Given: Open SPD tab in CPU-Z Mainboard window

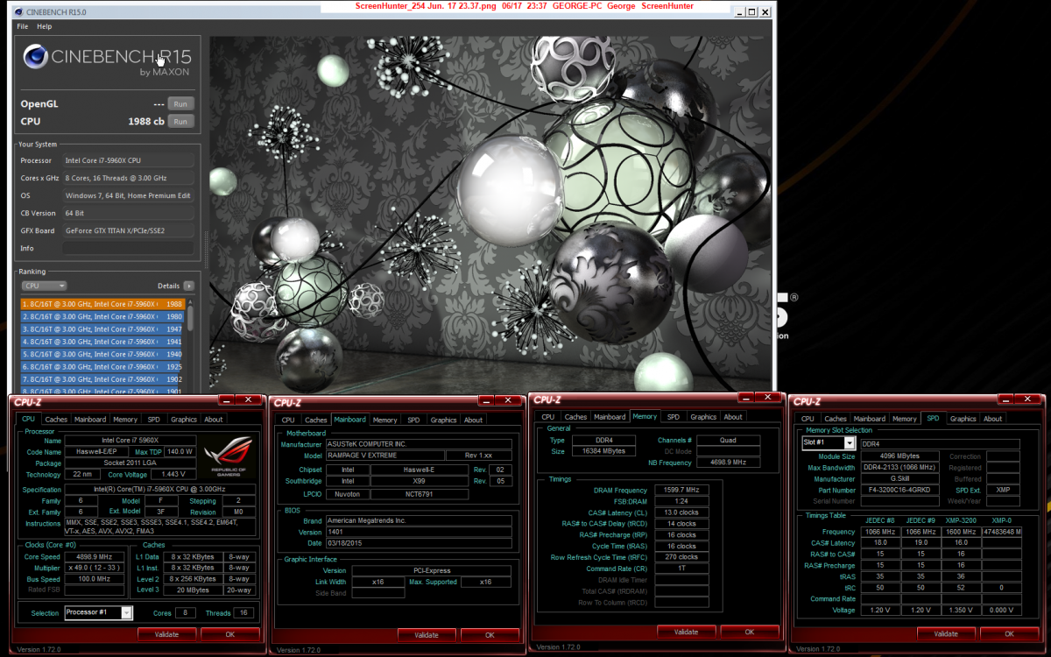Looking at the screenshot, I should click(x=413, y=420).
